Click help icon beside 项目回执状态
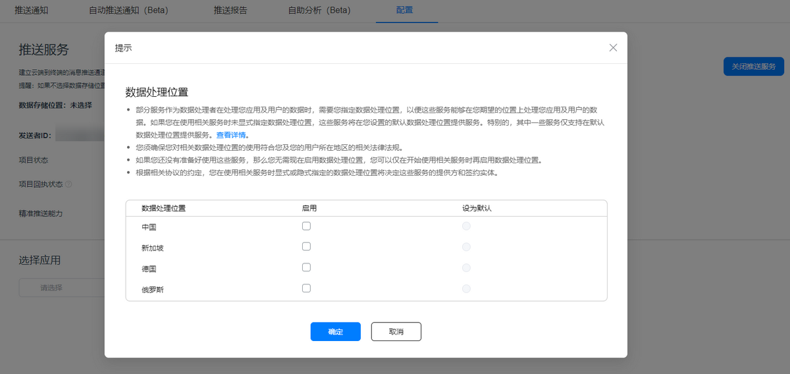Screen dimensions: 790x374 pos(68,184)
